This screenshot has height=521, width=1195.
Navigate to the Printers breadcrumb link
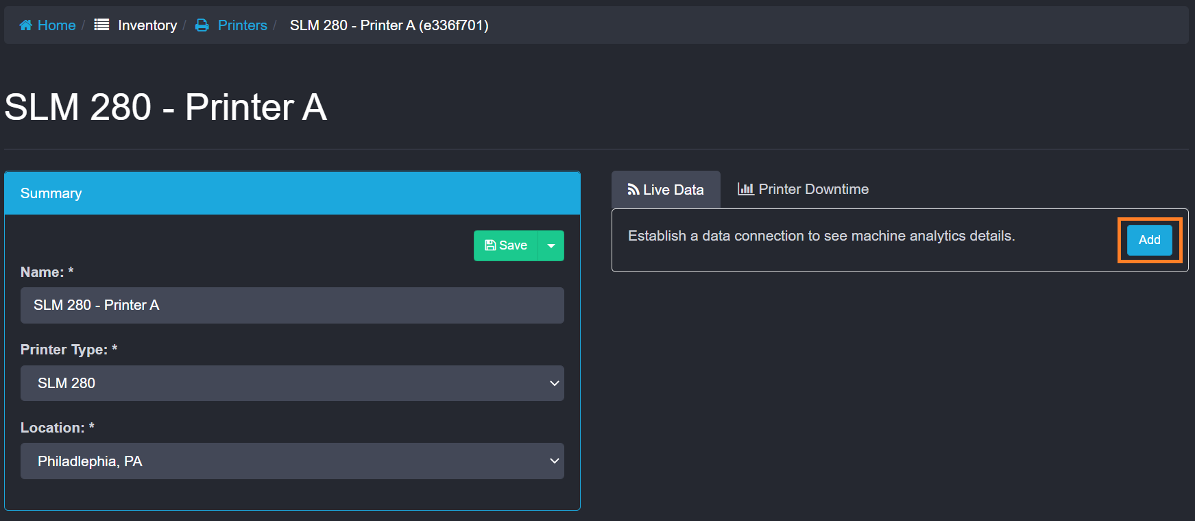(x=242, y=25)
